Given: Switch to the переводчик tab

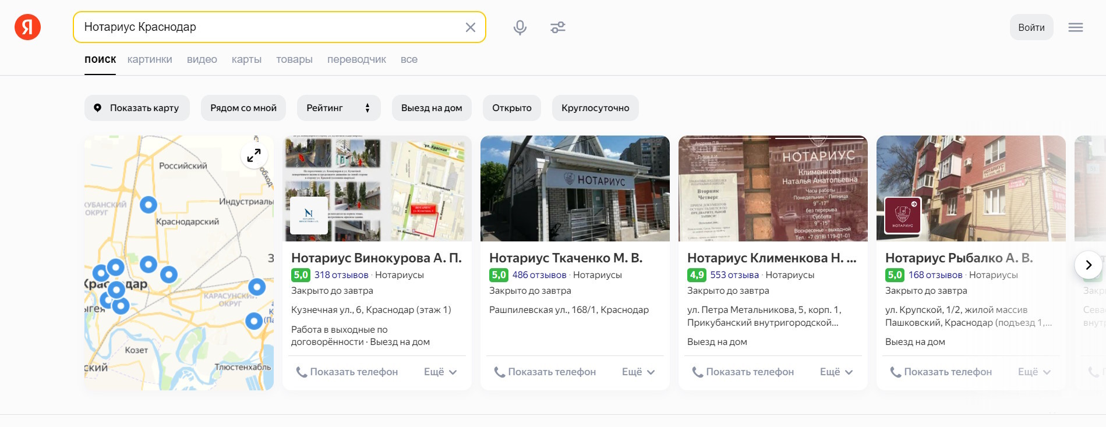Looking at the screenshot, I should [x=356, y=59].
